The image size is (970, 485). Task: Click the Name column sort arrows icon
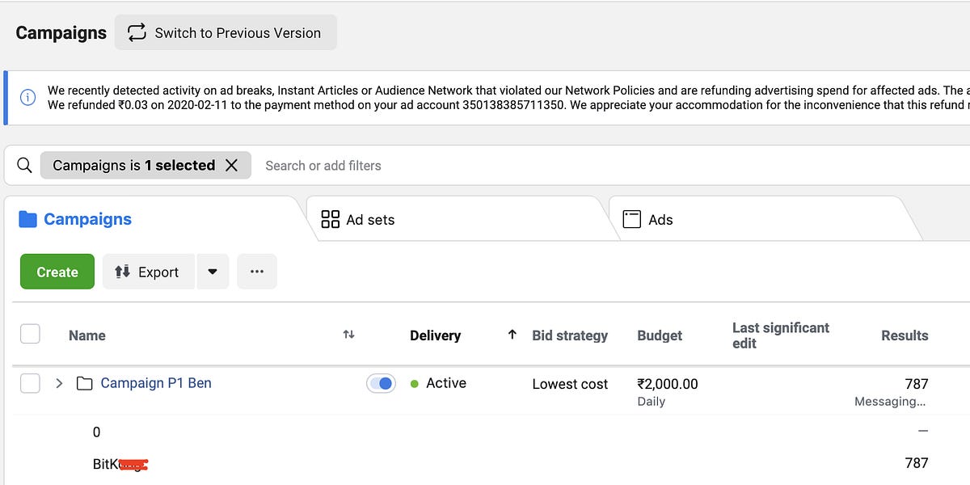coord(348,335)
